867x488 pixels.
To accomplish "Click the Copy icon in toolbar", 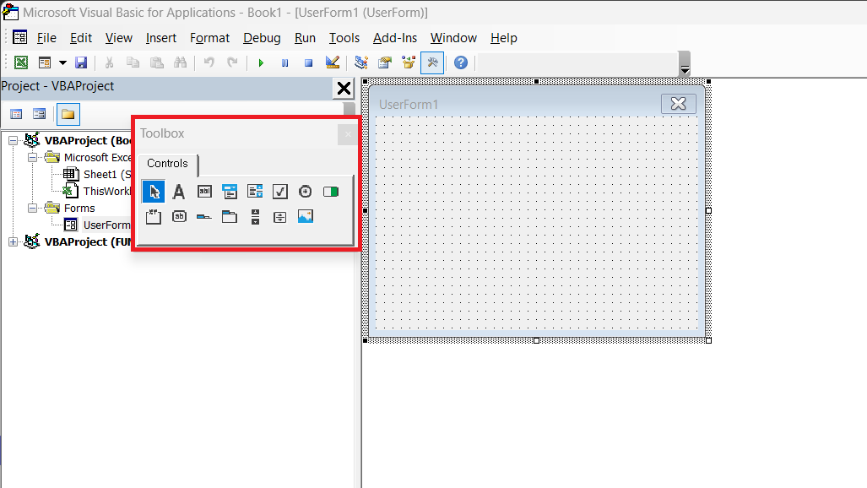I will tap(133, 62).
